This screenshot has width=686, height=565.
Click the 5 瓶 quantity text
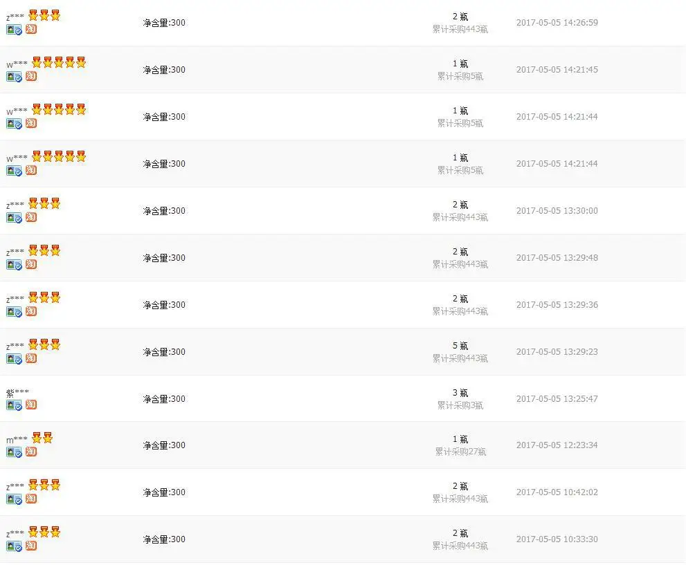460,346
